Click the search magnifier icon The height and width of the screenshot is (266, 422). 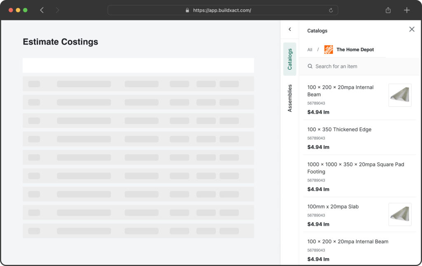click(x=310, y=66)
